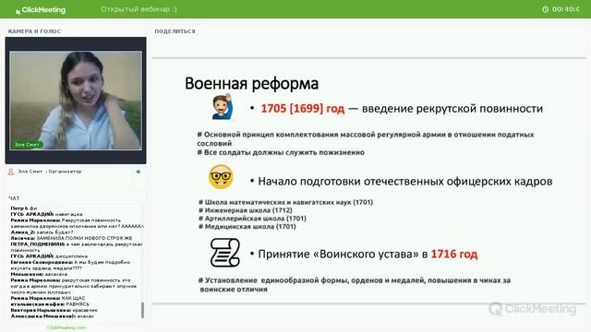Select the ПОДЕЛИТЬСЯ panel heading
Screen dimensions: 591x332
[x=175, y=31]
